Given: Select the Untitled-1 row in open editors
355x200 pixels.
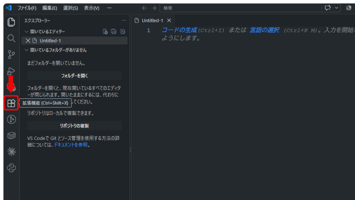Looking at the screenshot, I should coord(75,41).
